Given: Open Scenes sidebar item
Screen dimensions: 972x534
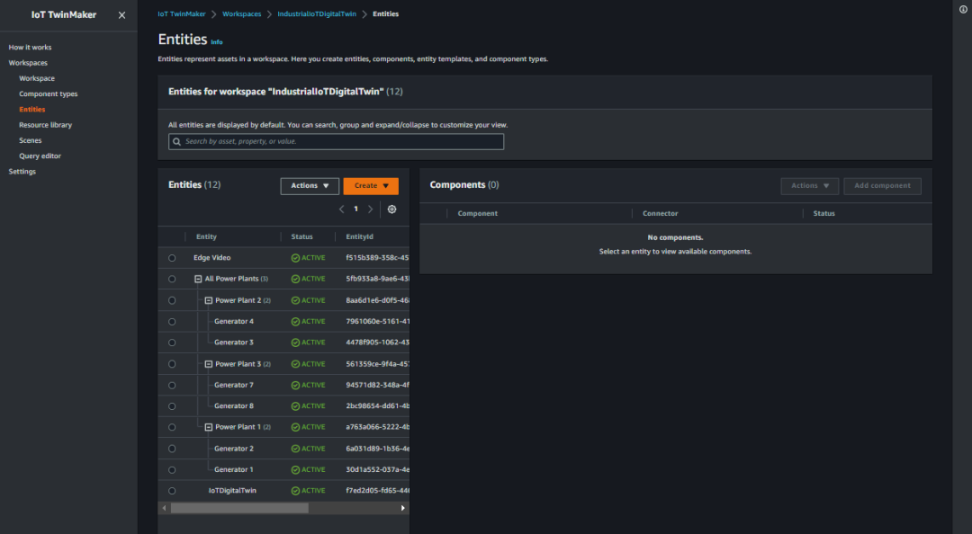Looking at the screenshot, I should [31, 140].
